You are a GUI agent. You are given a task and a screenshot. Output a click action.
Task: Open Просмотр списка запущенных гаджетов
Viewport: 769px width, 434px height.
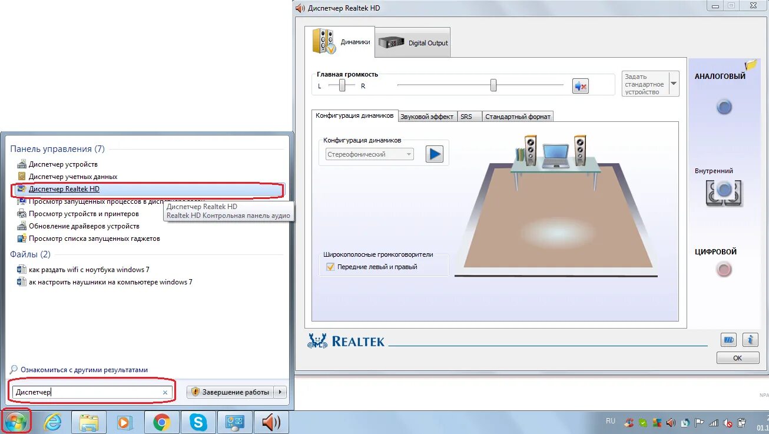click(x=94, y=238)
